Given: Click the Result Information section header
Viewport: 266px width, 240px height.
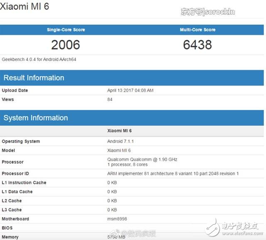Looking at the screenshot, I should 34,78.
